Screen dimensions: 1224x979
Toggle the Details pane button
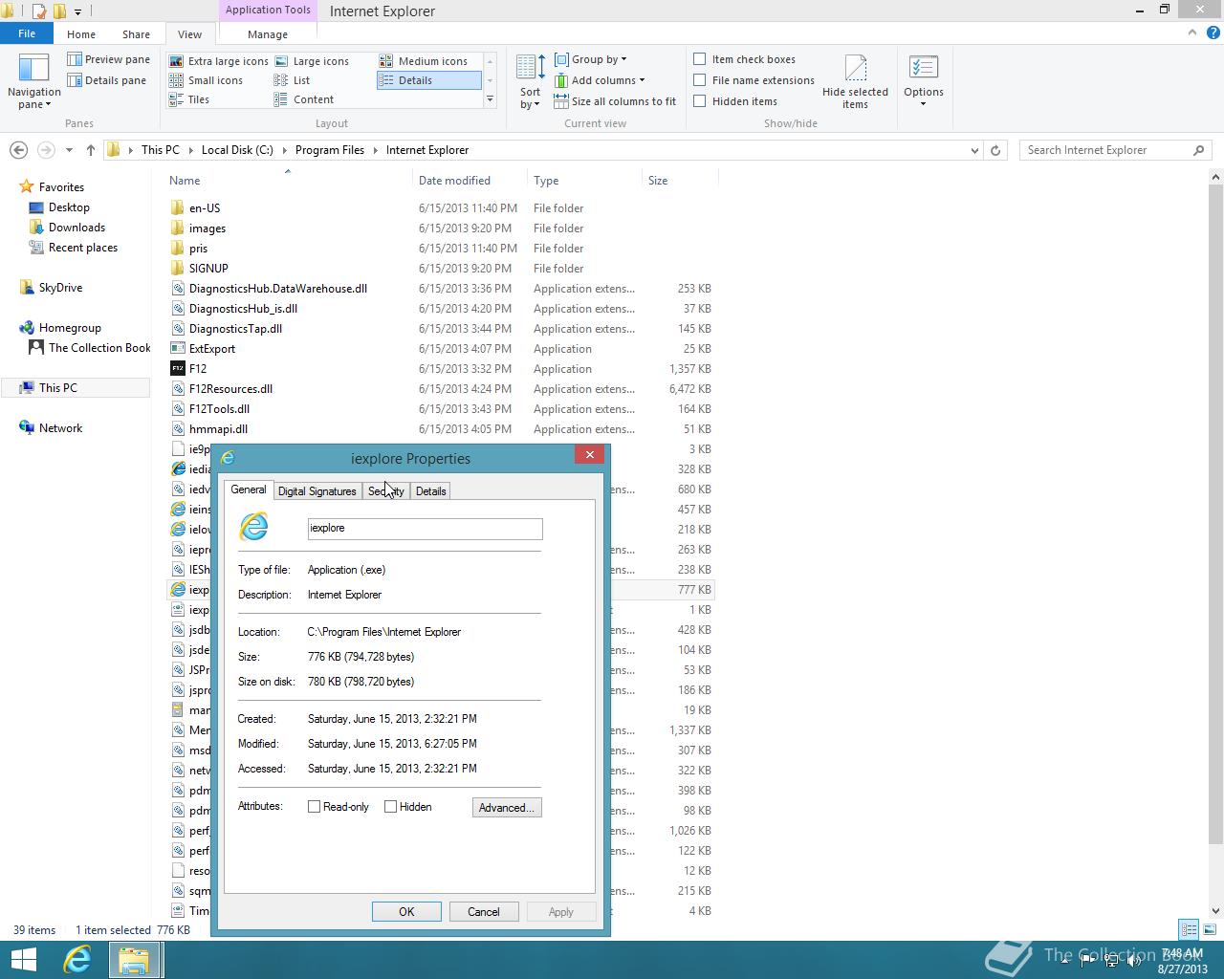coord(107,80)
